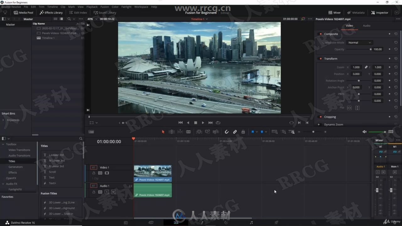Open flag color dropdown arrow
The width and height of the screenshot is (402, 226).
[x=257, y=132]
